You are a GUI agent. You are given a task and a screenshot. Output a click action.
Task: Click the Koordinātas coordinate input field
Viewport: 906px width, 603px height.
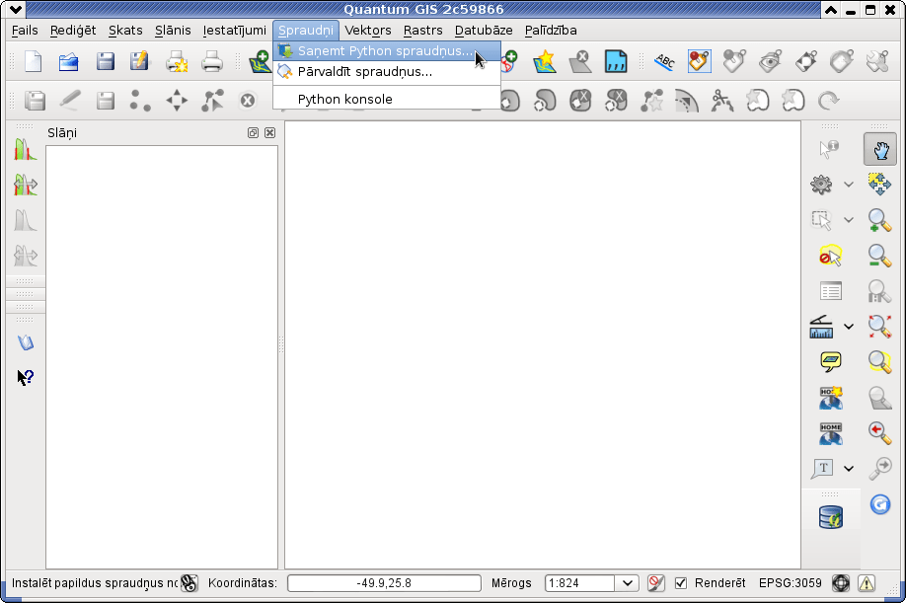[384, 583]
